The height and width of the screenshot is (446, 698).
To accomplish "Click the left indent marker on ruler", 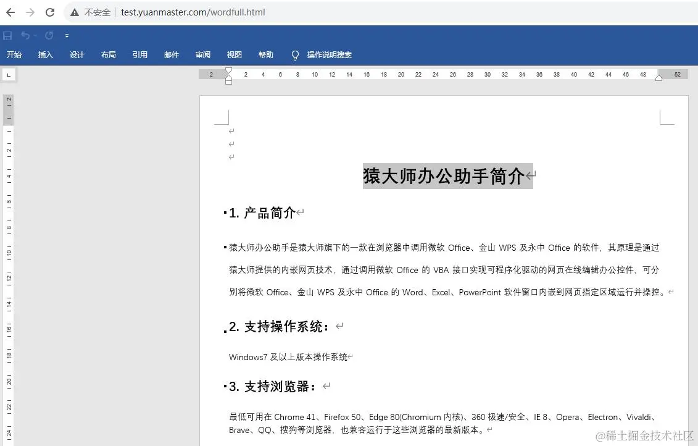I will [228, 82].
